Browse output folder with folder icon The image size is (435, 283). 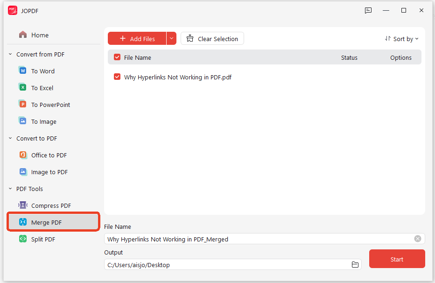pos(355,264)
